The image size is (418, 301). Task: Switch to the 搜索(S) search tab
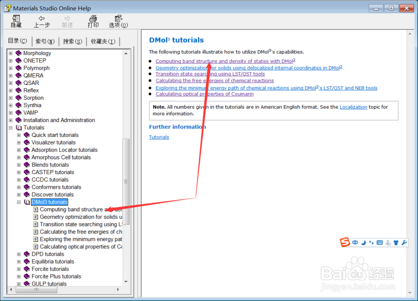coord(72,41)
